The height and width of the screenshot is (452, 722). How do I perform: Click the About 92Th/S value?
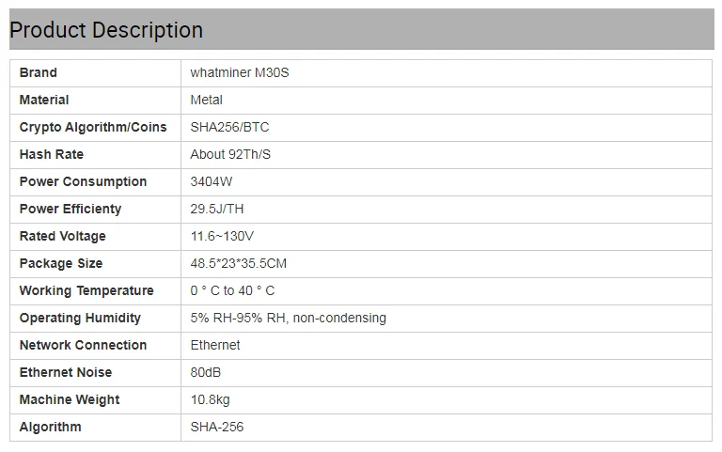[230, 154]
